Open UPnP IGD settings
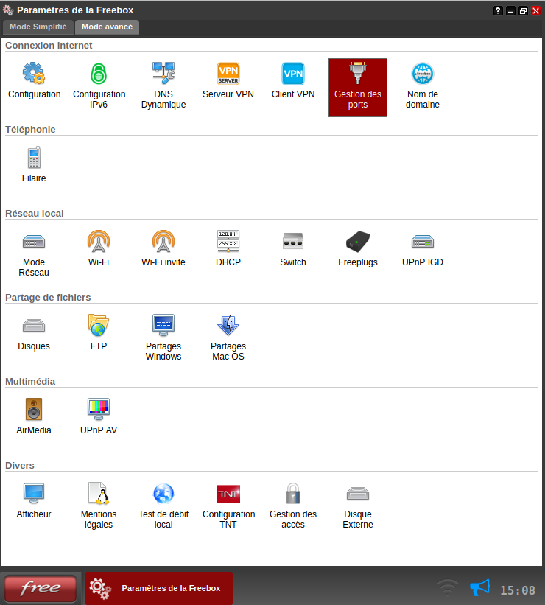Screen dimensions: 545x605 [x=423, y=249]
